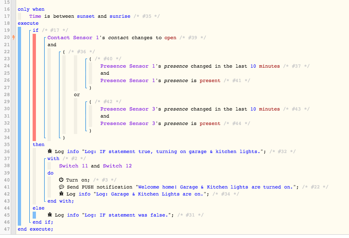Click the 'with' statement header #2
Image resolution: width=349 pixels, height=238 pixels.
click(53, 158)
